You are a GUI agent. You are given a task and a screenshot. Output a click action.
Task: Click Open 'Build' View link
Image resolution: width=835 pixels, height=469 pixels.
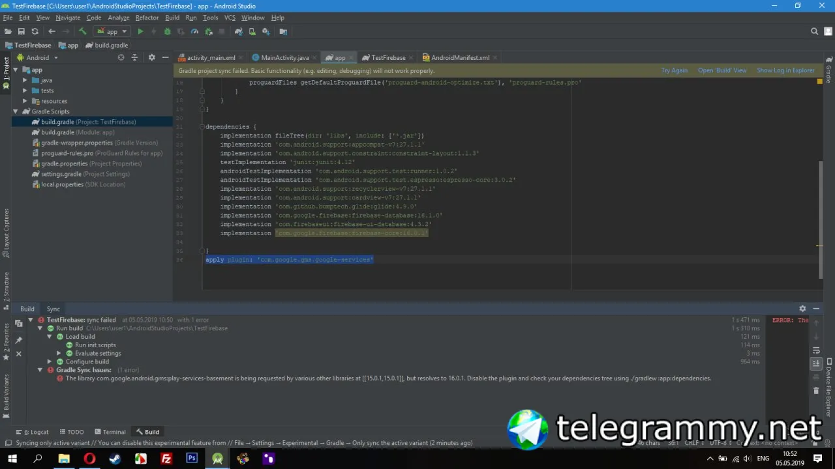coord(722,70)
